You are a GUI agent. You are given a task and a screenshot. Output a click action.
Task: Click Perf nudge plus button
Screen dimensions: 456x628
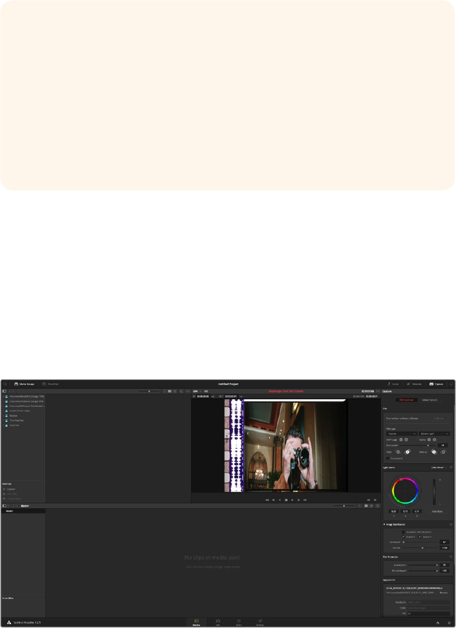point(406,439)
